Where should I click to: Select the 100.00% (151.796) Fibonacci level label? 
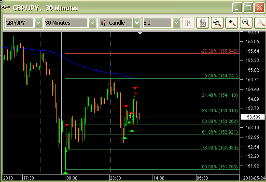coord(219,167)
